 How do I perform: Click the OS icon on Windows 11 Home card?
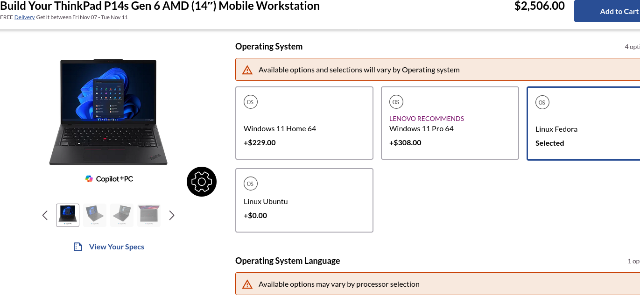(x=251, y=102)
